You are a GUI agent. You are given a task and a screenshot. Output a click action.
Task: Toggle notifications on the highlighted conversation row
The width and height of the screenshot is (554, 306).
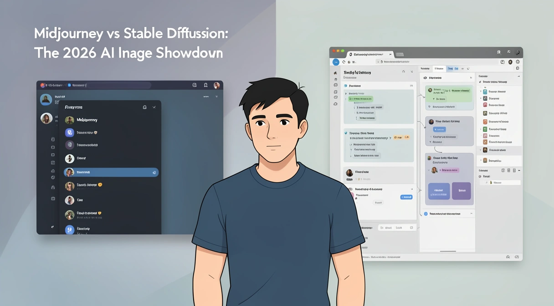point(154,172)
